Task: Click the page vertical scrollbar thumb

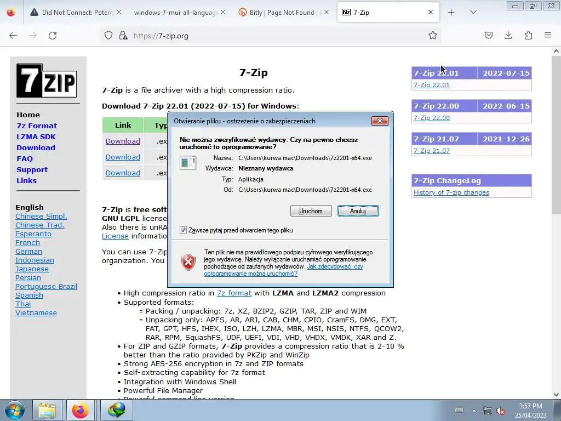Action: point(556,136)
